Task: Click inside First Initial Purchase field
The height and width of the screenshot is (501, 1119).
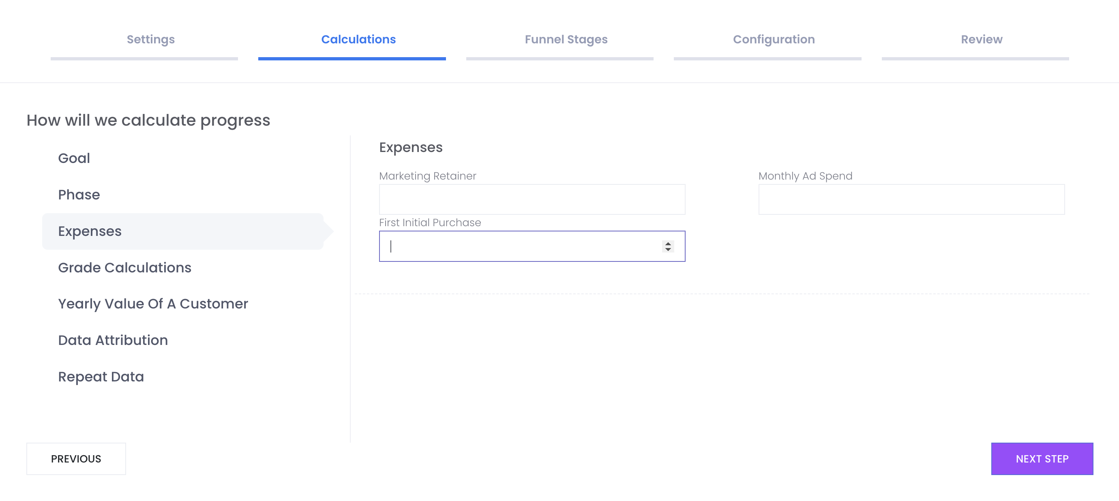Action: click(521, 246)
